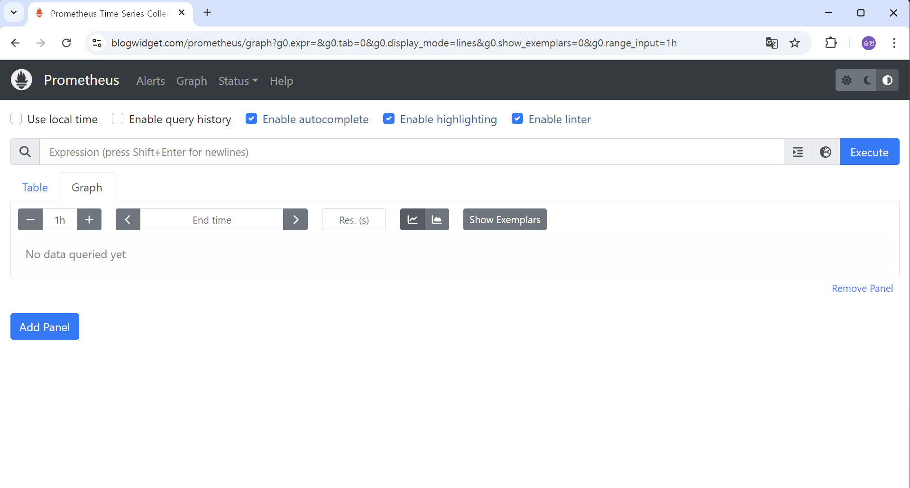Decrease time range with minus button
This screenshot has height=488, width=910.
pos(30,219)
